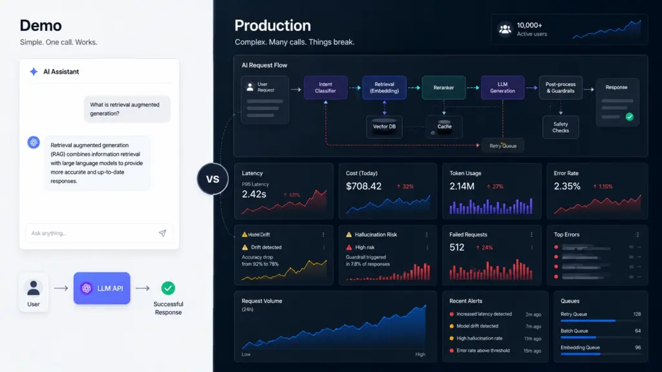Click the AI Assistant sparkle icon
Image resolution: width=662 pixels, height=372 pixels.
tap(34, 72)
